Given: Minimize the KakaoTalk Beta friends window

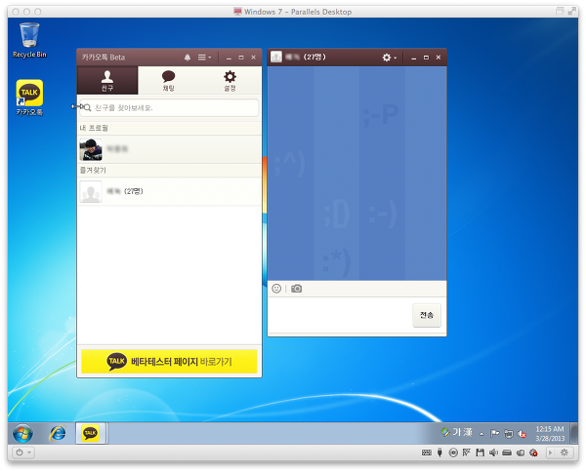Looking at the screenshot, I should point(229,58).
